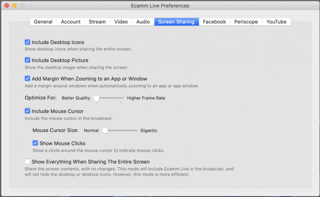Click the Higher Frame Rate label
This screenshot has height=197, width=320.
pyautogui.click(x=146, y=98)
